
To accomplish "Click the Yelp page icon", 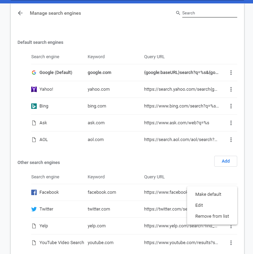I will [34, 226].
